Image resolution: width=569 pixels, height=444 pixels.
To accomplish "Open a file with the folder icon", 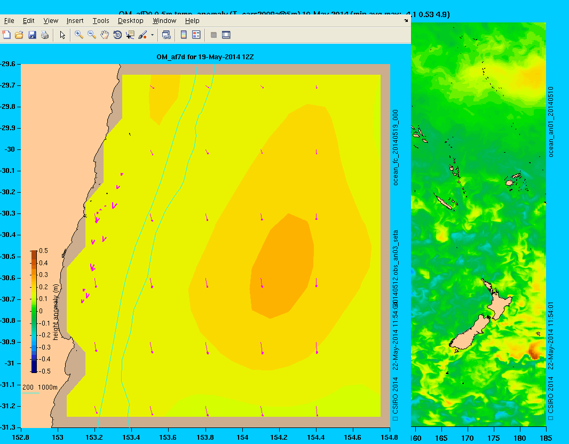I will [x=19, y=35].
